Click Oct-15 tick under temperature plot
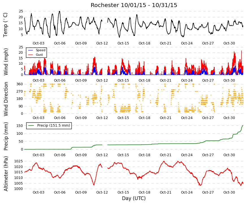 point(123,43)
